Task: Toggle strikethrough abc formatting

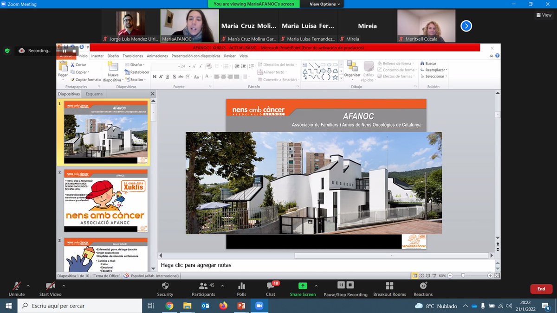Action: tap(181, 77)
